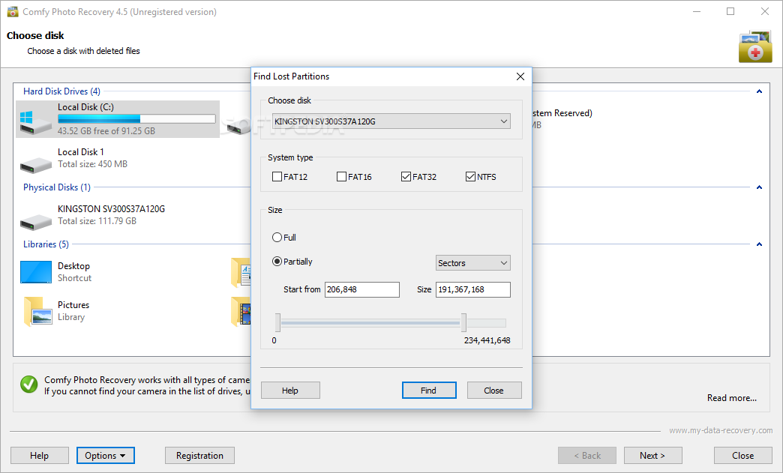783x473 pixels.
Task: Uncheck the FAT32 checkbox
Action: click(406, 177)
